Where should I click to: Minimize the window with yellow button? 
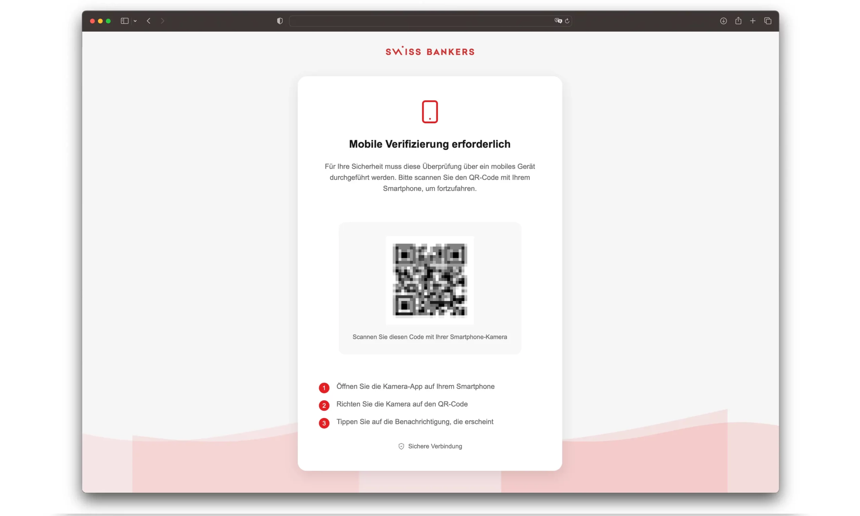point(100,21)
